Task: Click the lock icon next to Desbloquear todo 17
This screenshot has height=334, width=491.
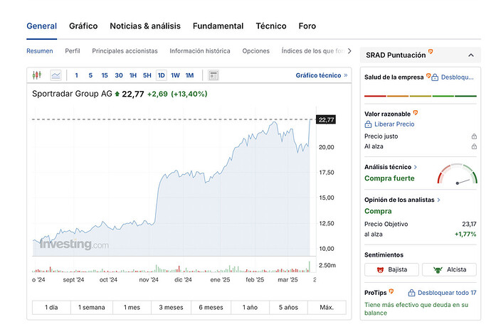Action: [x=411, y=293]
